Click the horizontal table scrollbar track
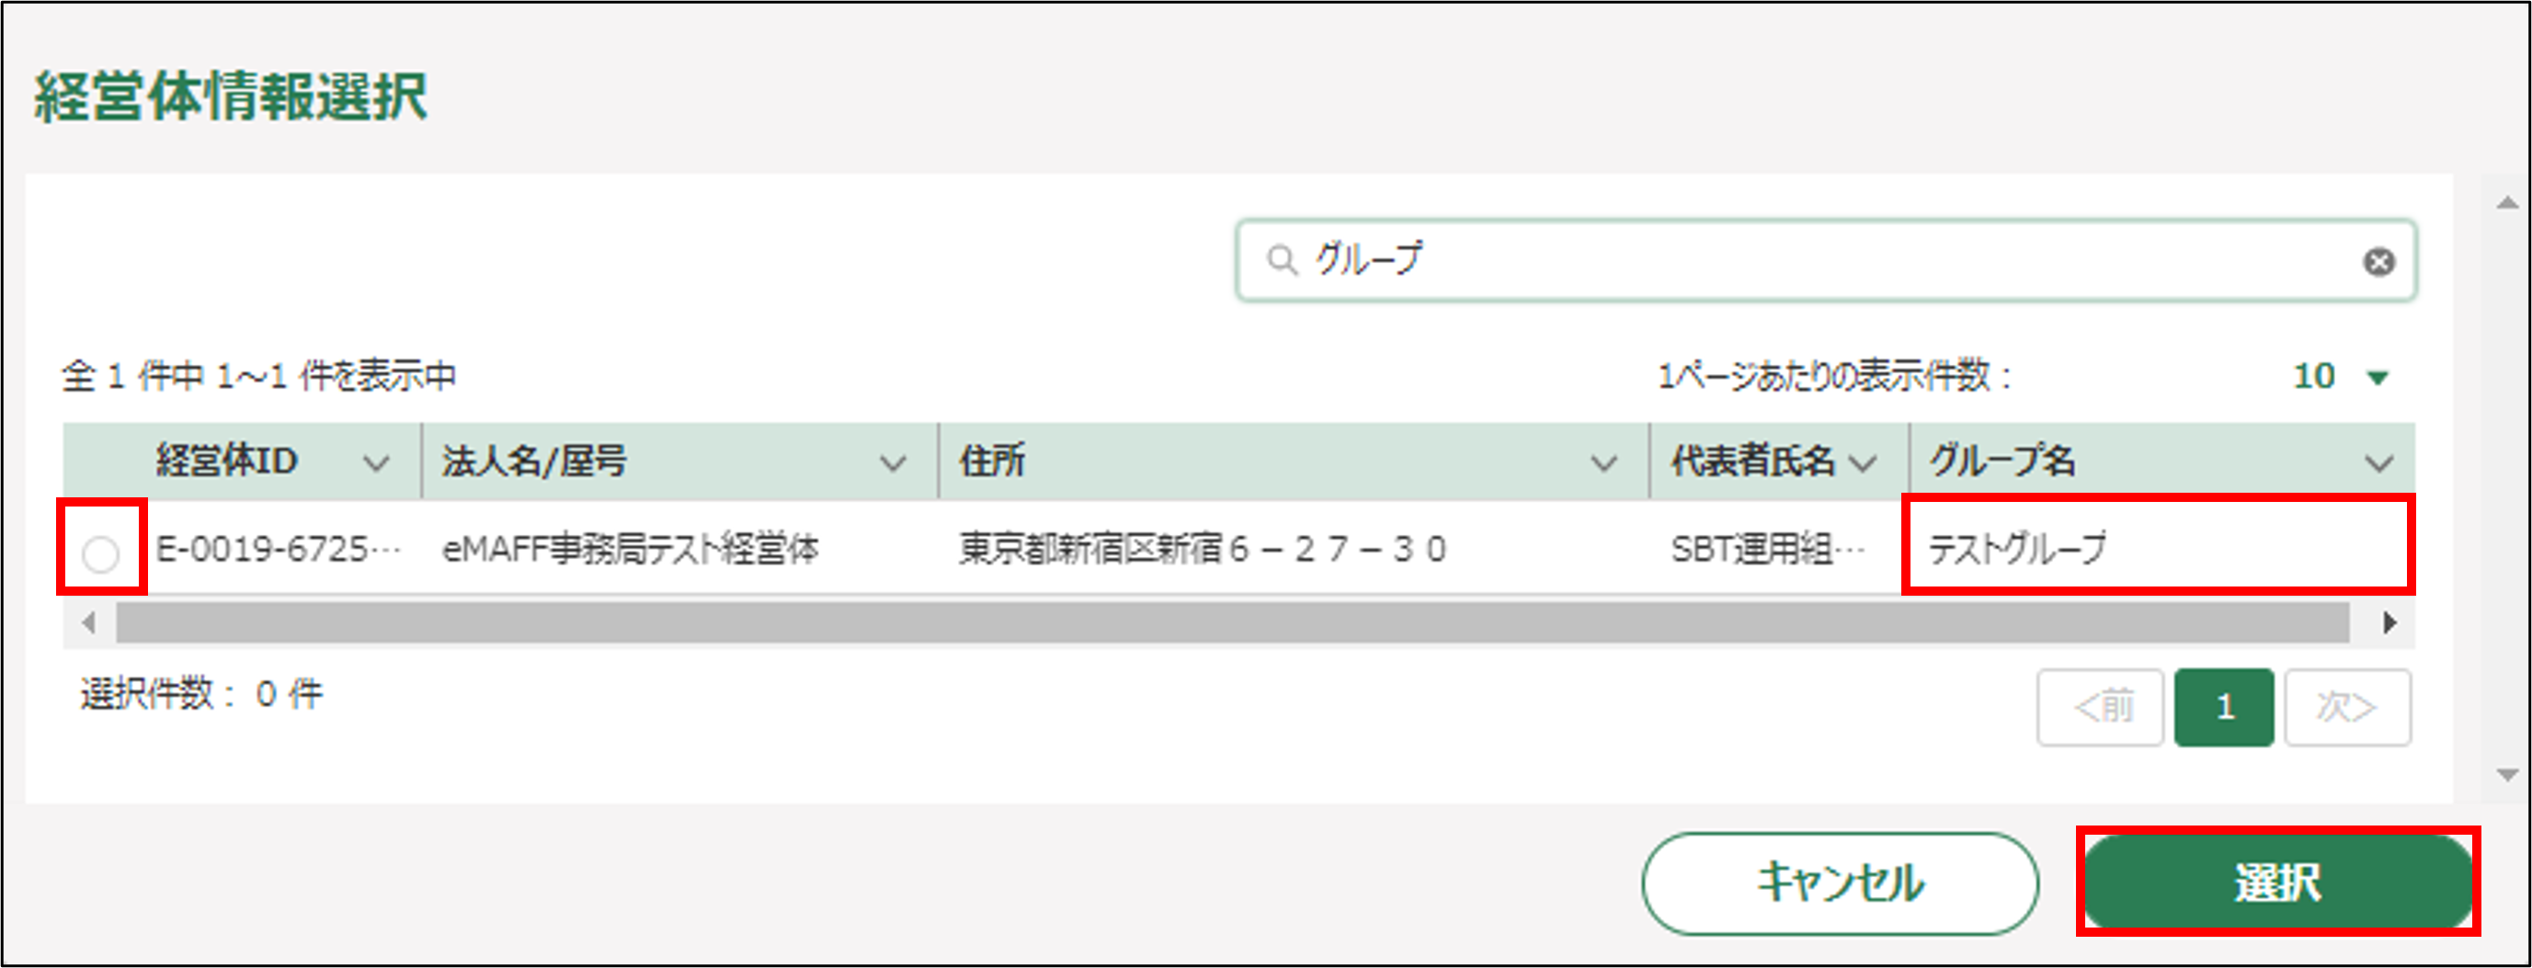This screenshot has width=2532, height=968. pyautogui.click(x=1233, y=622)
